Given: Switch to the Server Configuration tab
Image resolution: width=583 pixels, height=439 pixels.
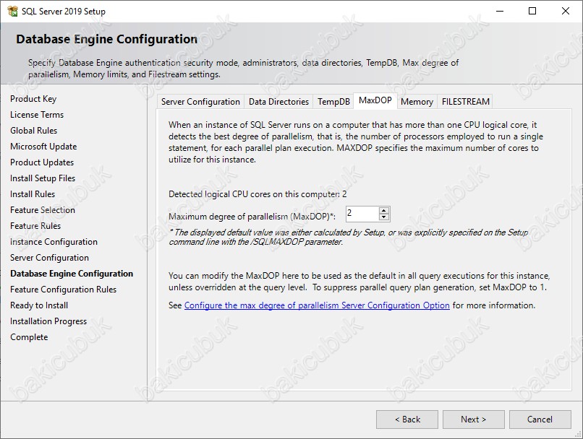Looking at the screenshot, I should 200,102.
